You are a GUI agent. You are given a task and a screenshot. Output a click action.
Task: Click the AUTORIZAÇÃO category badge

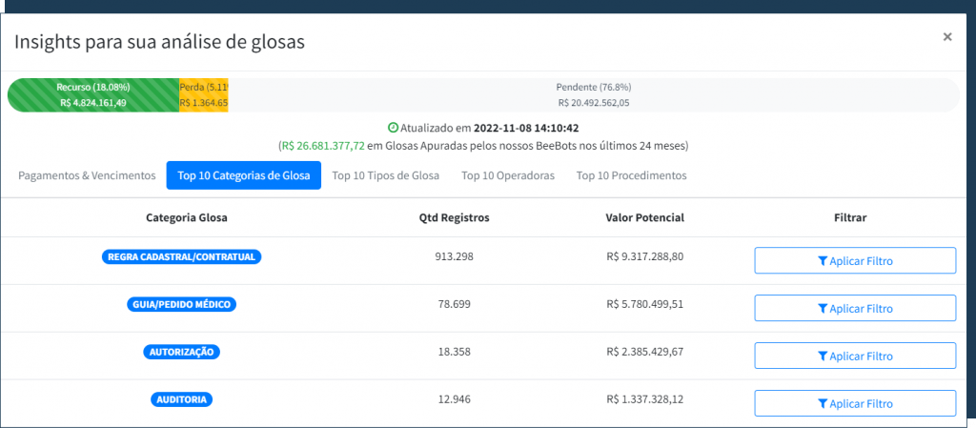181,352
